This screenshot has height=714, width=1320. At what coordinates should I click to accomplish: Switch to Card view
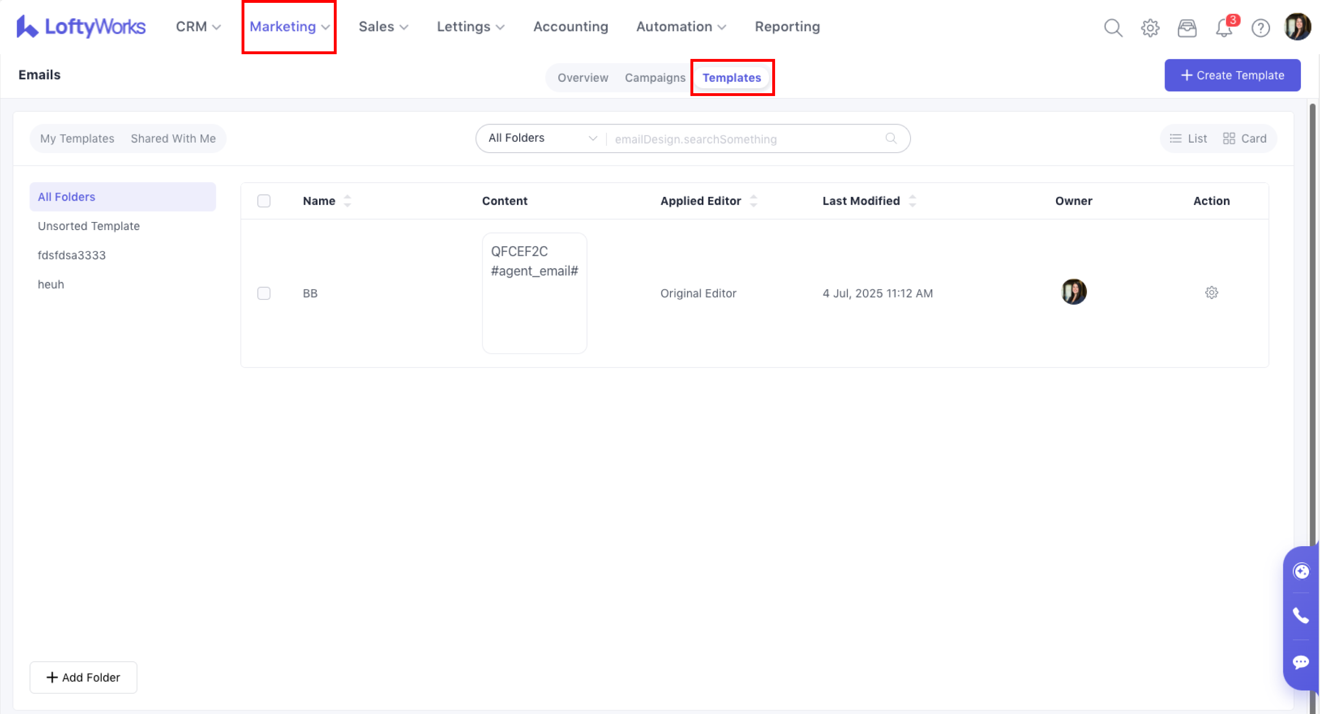coord(1245,138)
